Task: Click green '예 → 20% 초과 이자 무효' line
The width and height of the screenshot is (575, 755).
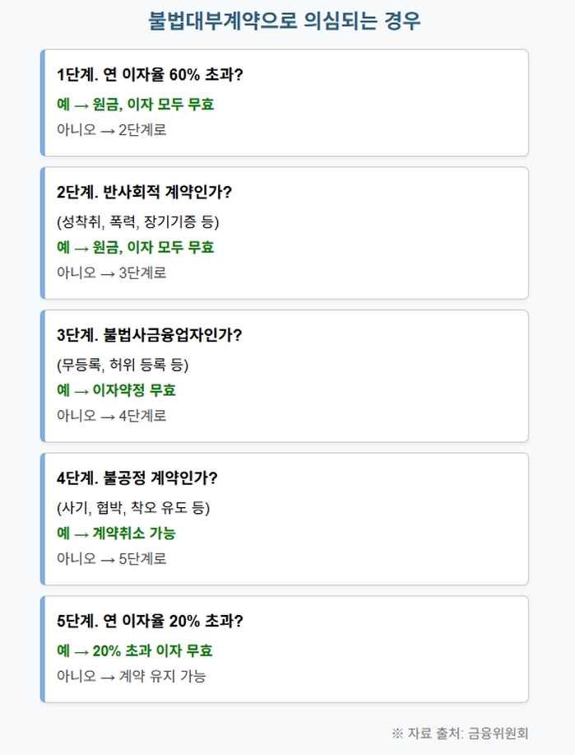Action: [x=135, y=650]
